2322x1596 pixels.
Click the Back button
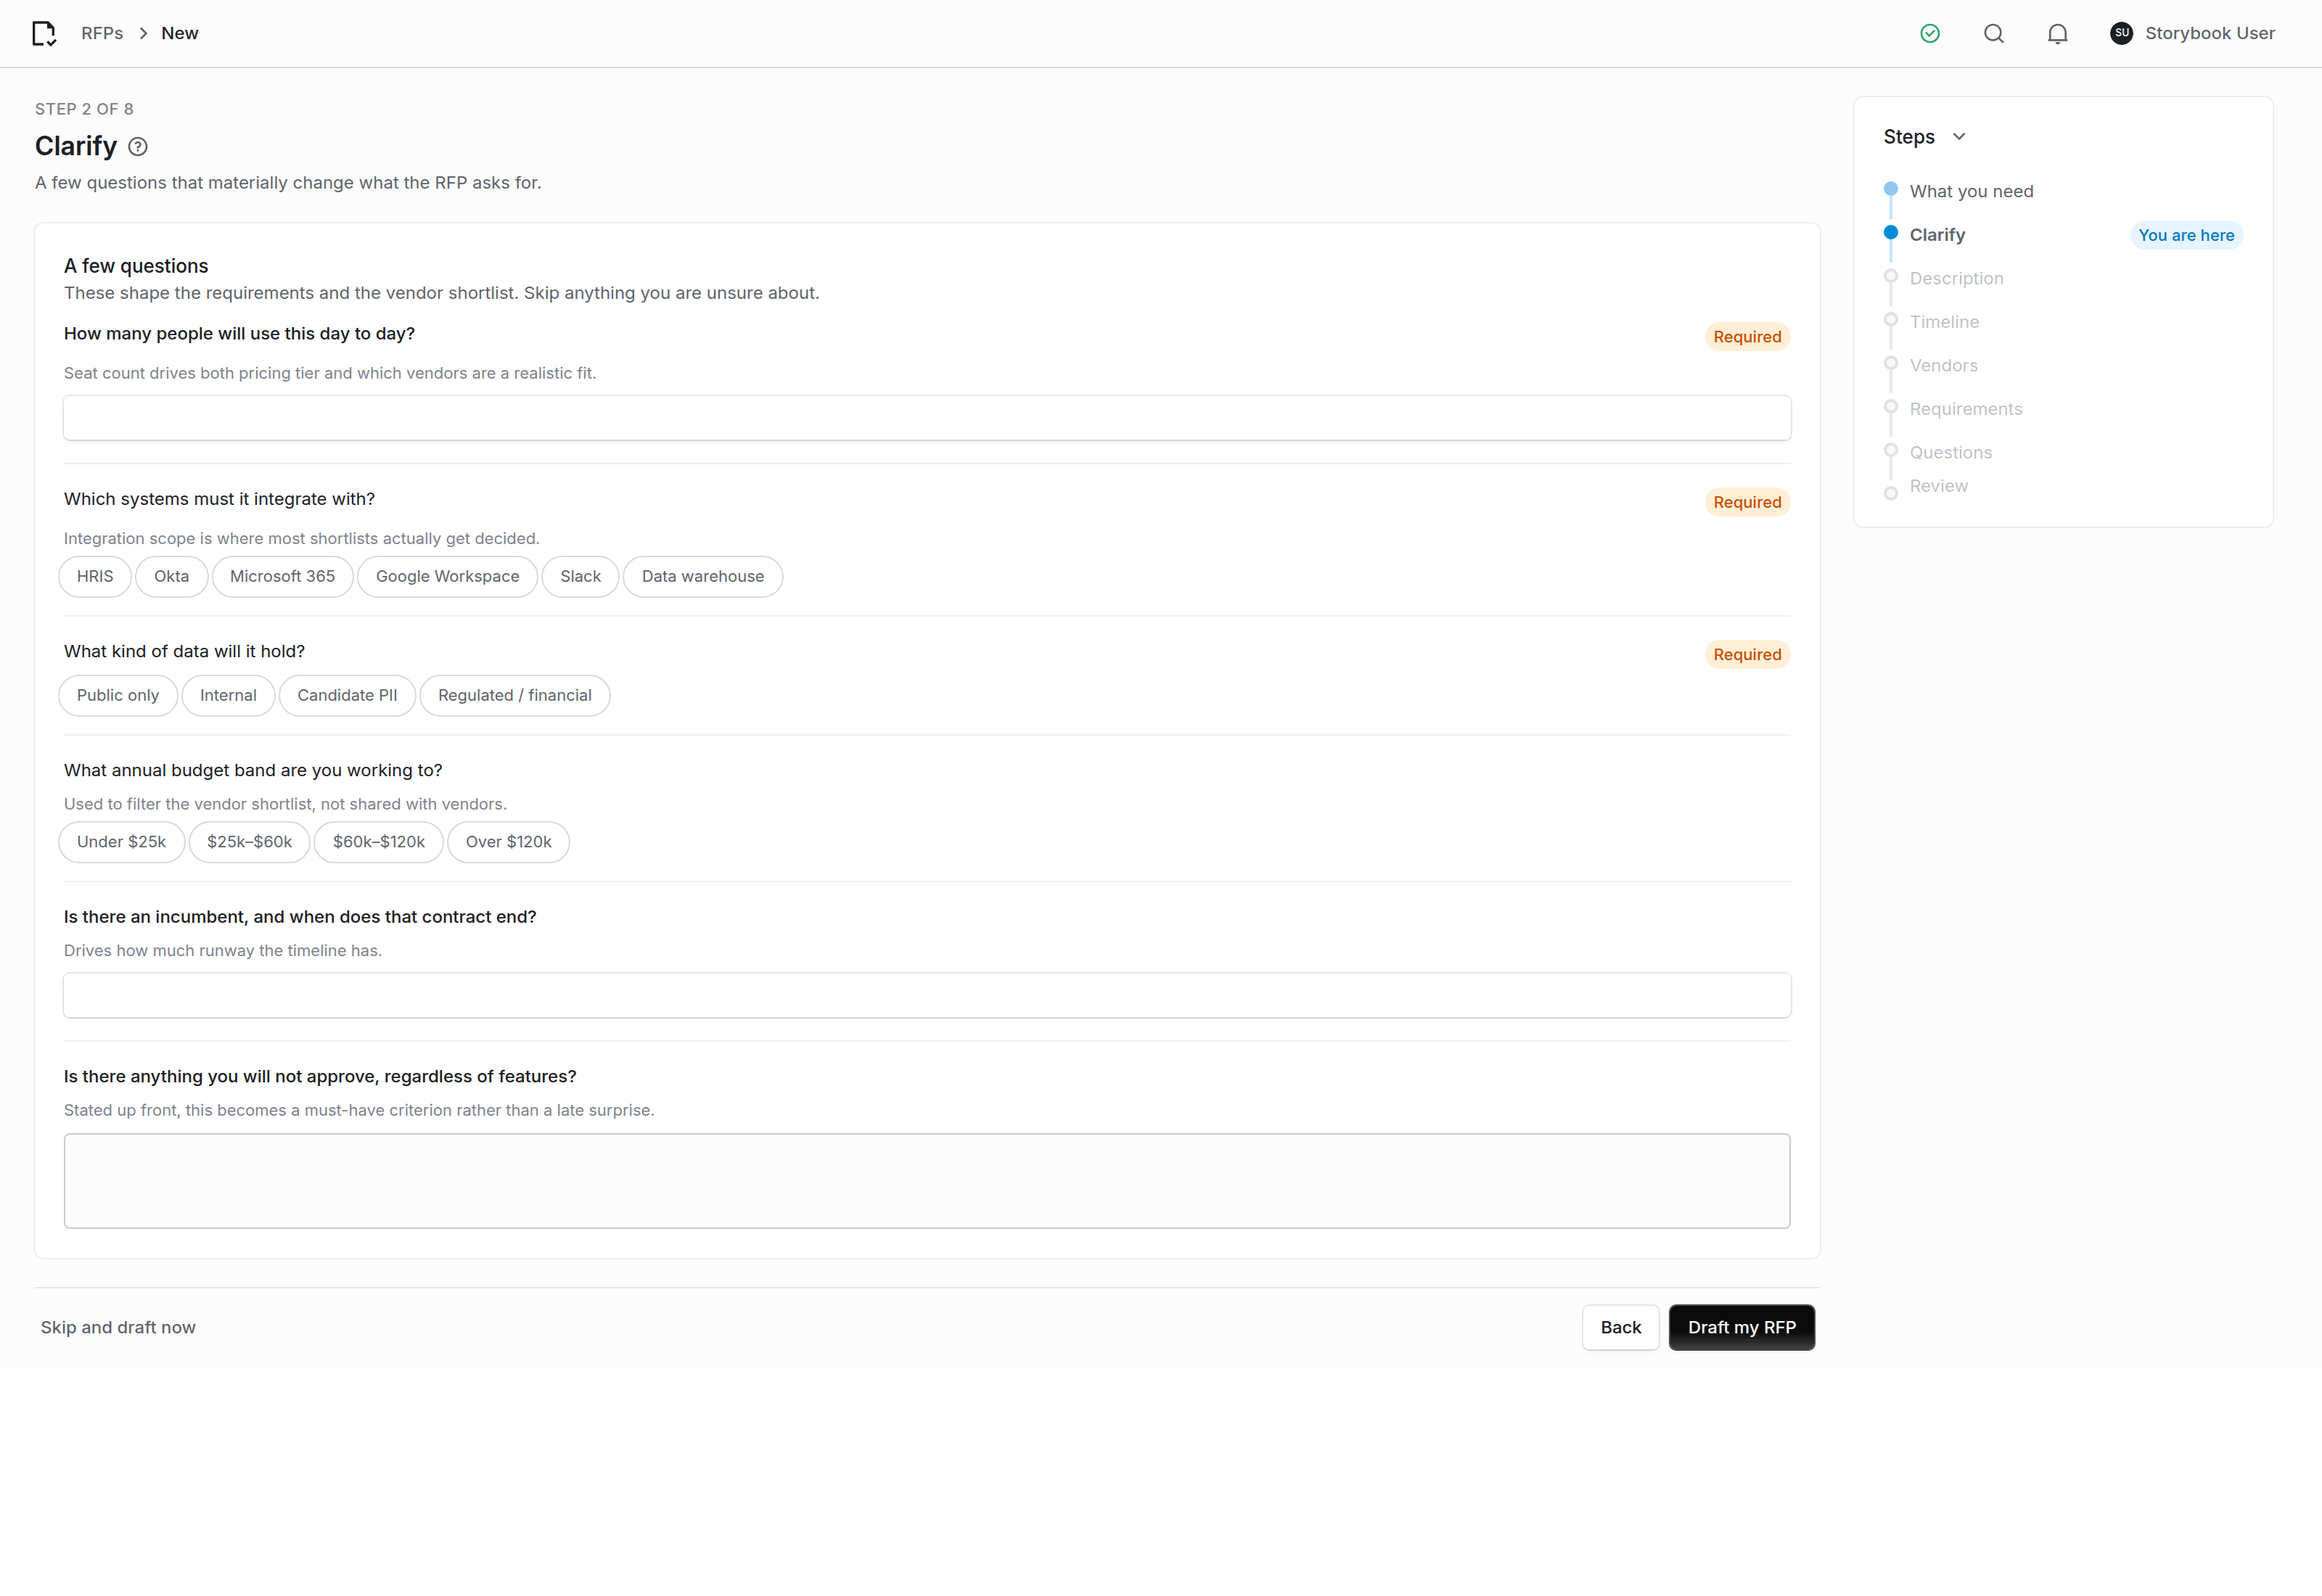pos(1620,1327)
